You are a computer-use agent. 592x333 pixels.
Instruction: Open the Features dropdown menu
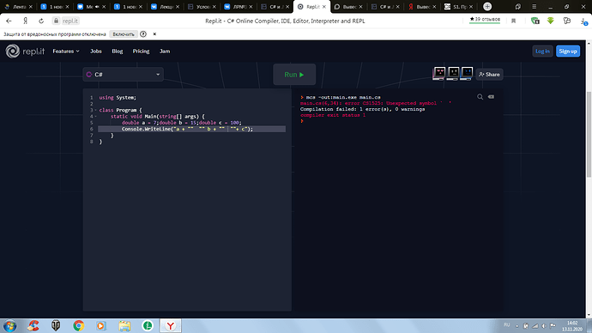(x=66, y=51)
